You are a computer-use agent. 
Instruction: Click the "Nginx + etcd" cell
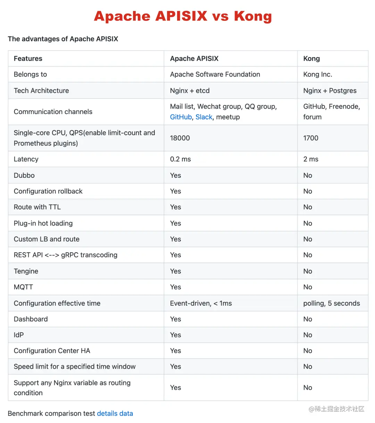190,91
